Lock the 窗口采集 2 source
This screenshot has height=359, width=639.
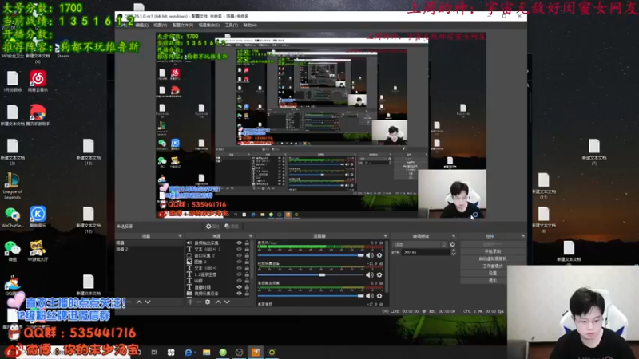tap(247, 255)
